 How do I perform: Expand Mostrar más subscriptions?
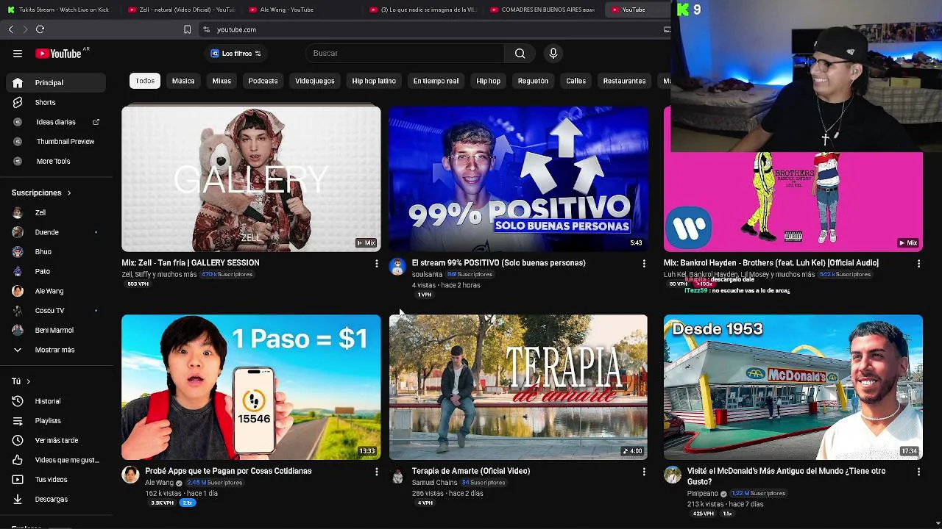tap(56, 350)
